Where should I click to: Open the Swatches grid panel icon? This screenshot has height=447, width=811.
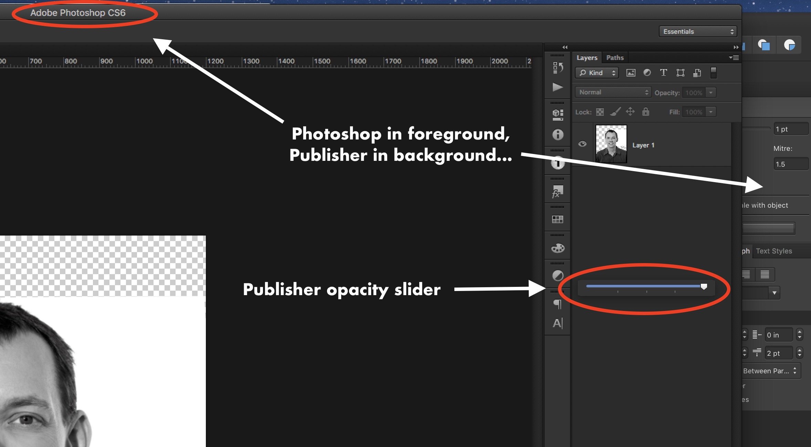click(558, 219)
